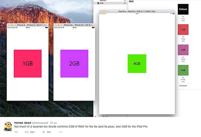Select the purple 2GB asset swatch
This screenshot has width=201, height=137.
183,50
